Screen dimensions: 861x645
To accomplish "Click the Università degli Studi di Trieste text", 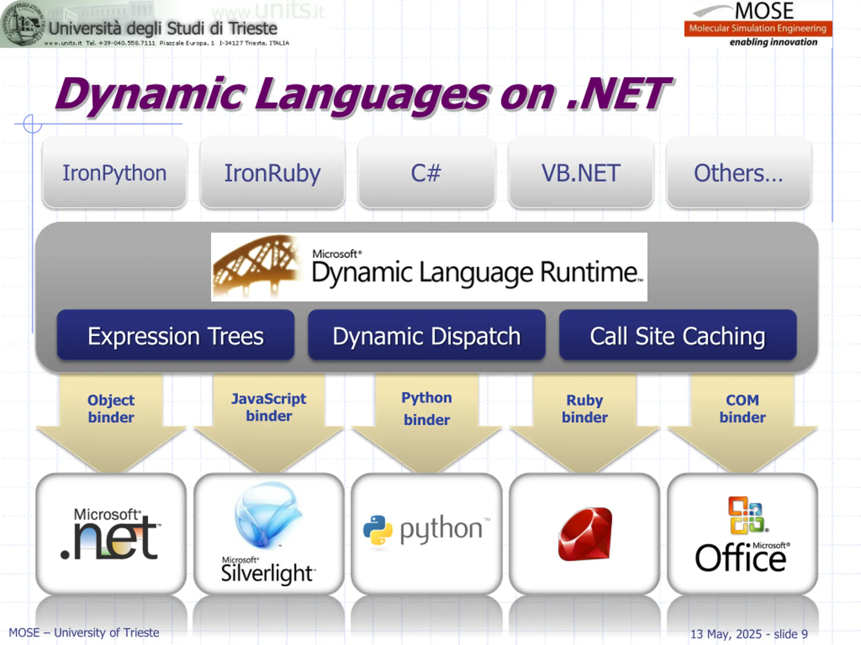I will [x=163, y=29].
